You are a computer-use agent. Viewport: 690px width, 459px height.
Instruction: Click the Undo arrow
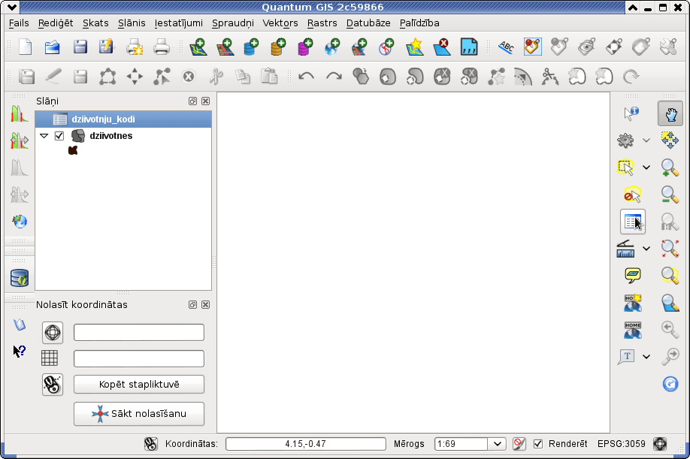pyautogui.click(x=306, y=77)
